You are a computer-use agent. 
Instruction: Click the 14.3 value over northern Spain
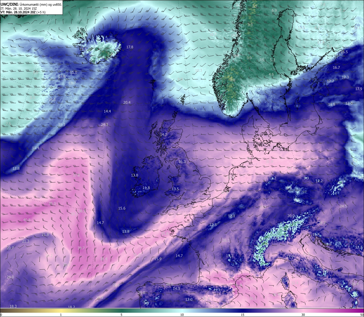176,289
